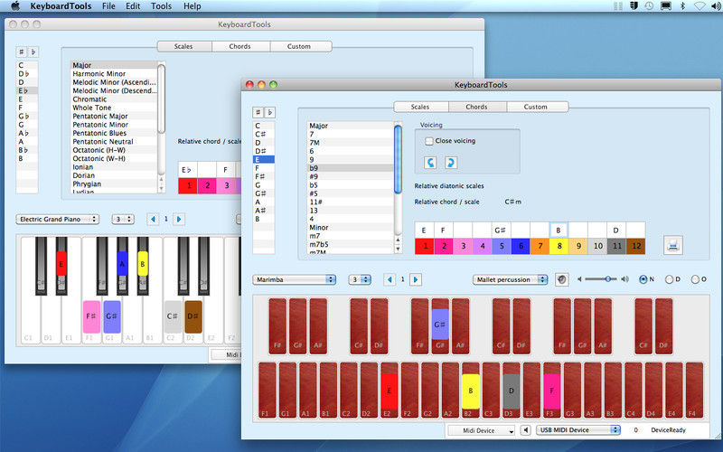The height and width of the screenshot is (452, 723).
Task: Click the print icon beside the color row
Action: (x=672, y=245)
